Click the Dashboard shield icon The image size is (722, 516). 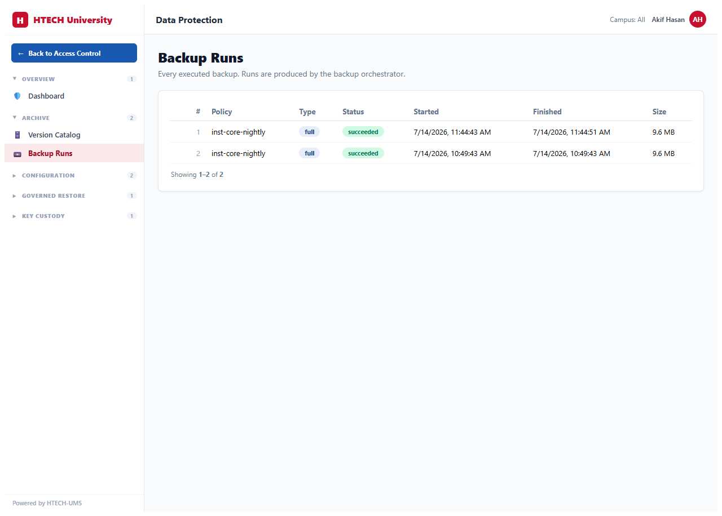[x=17, y=96]
